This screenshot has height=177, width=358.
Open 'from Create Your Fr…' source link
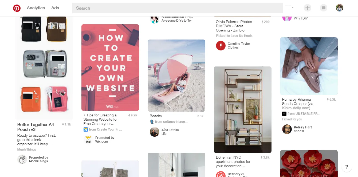click(x=105, y=129)
